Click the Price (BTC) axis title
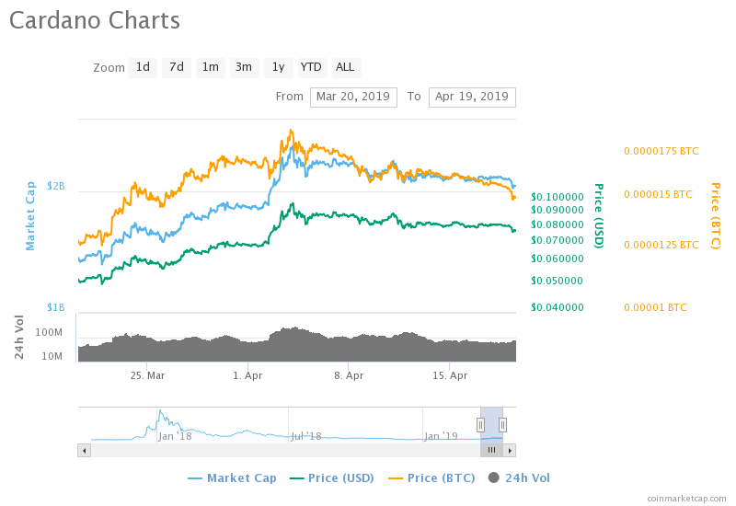This screenshot has height=506, width=736. pos(716,215)
